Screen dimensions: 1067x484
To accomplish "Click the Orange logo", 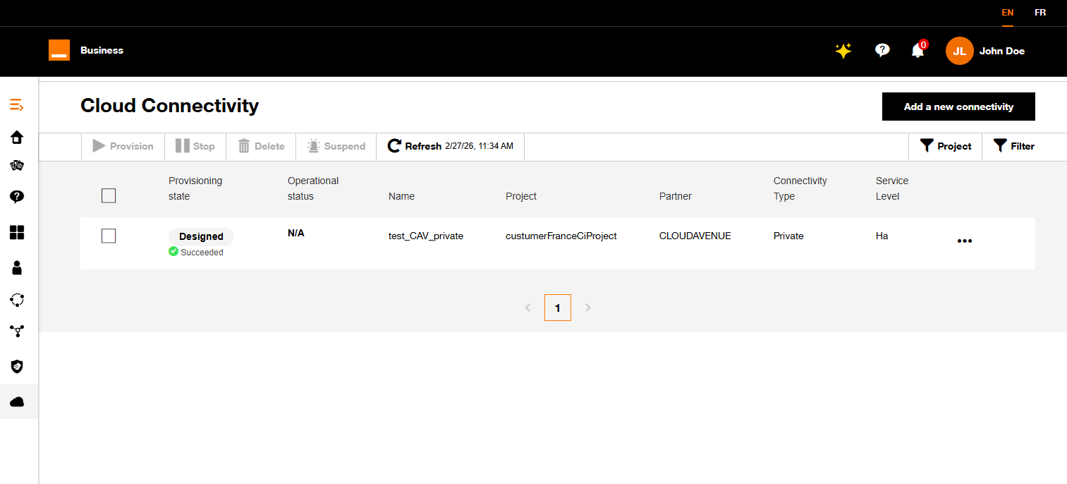I will pos(59,50).
